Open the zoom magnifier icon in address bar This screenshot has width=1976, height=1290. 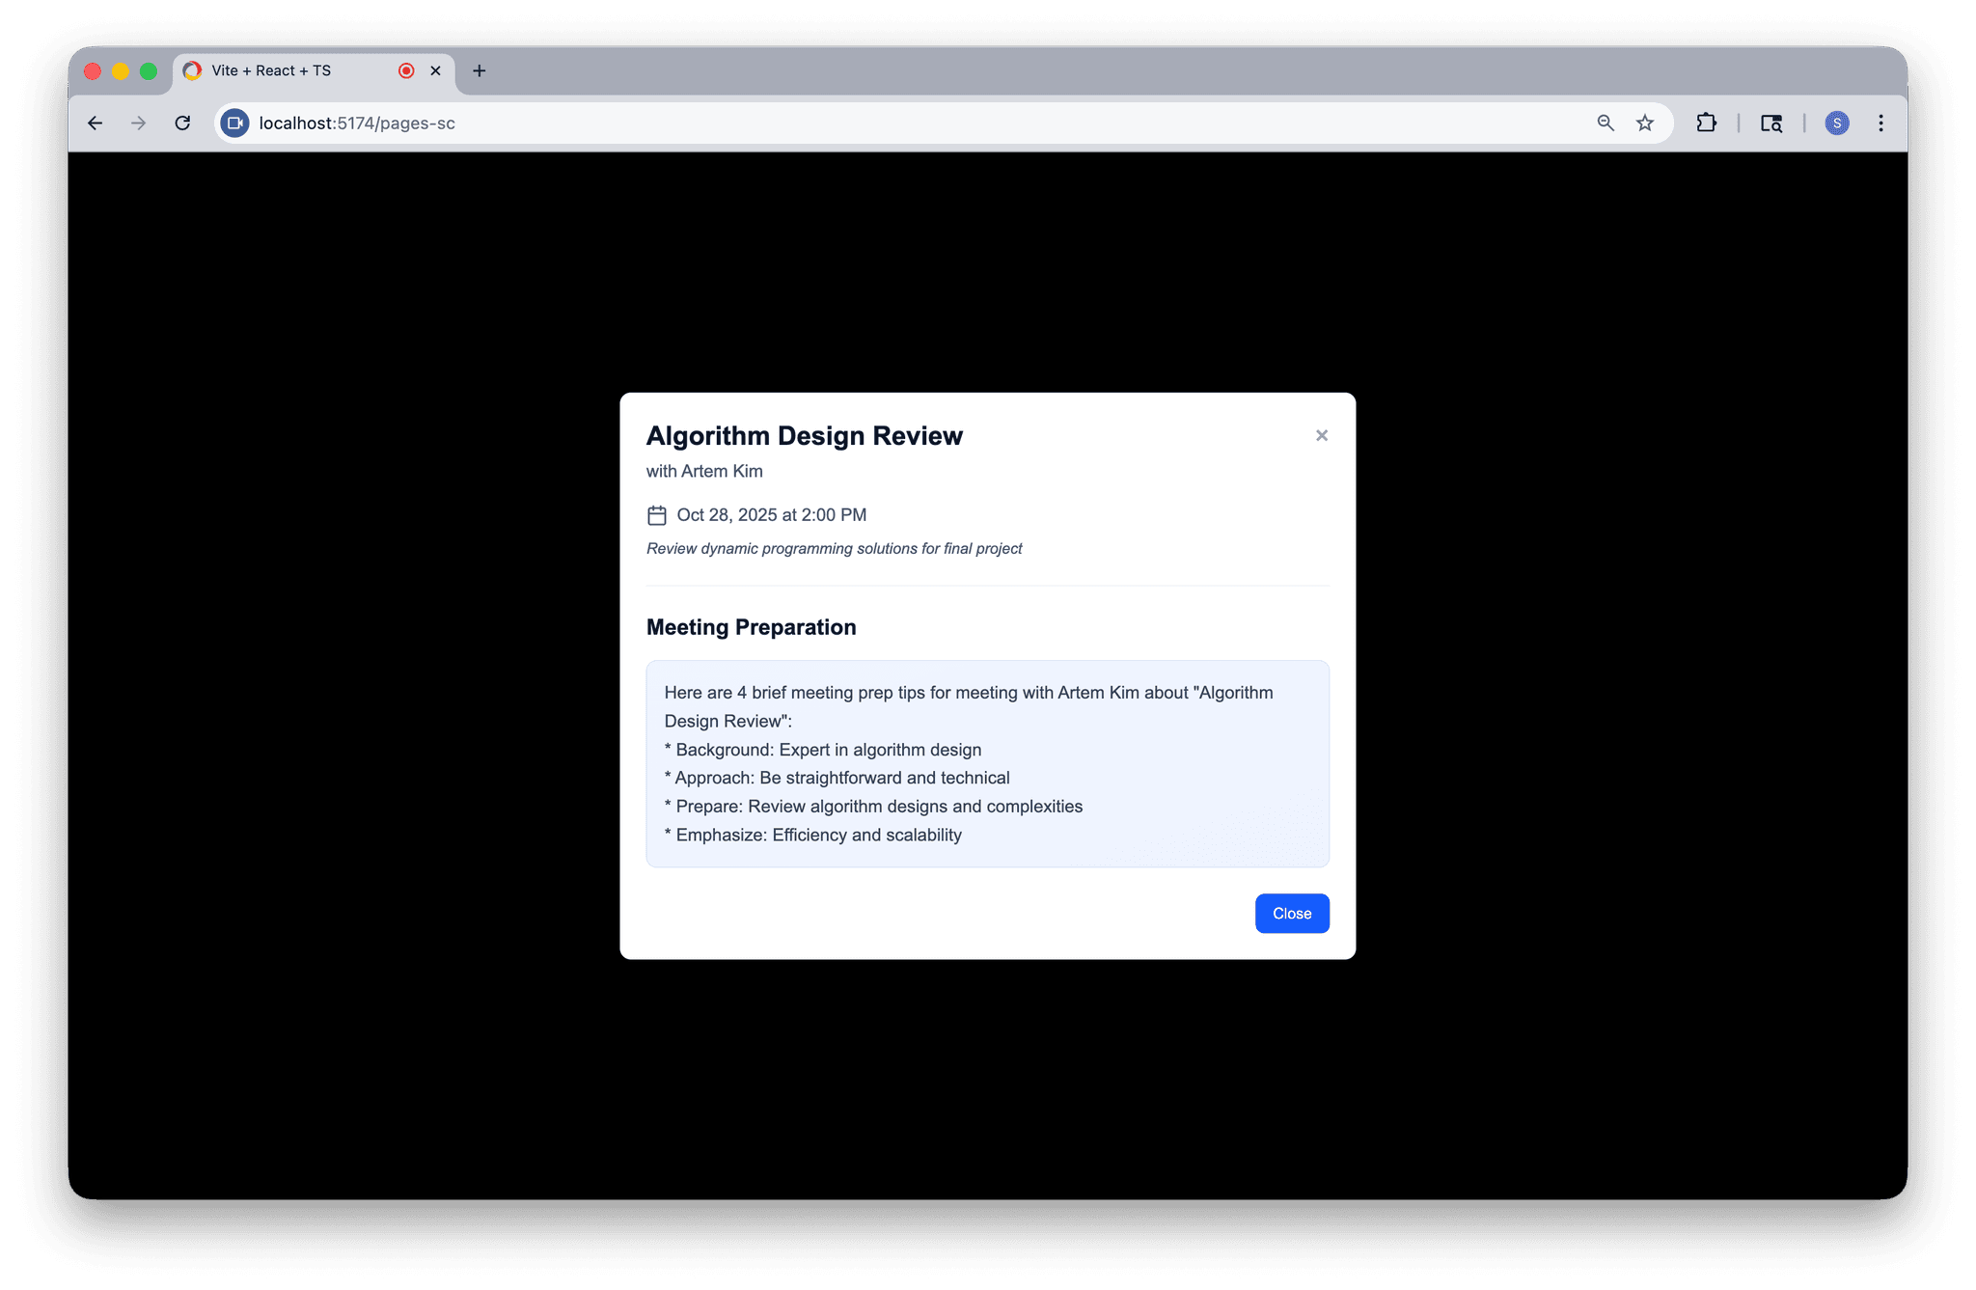[1605, 123]
